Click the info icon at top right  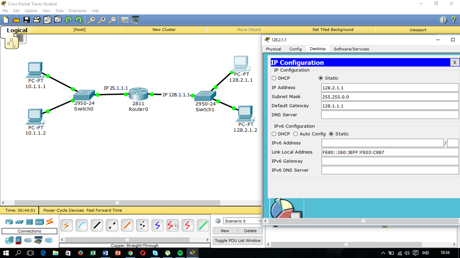[443, 20]
